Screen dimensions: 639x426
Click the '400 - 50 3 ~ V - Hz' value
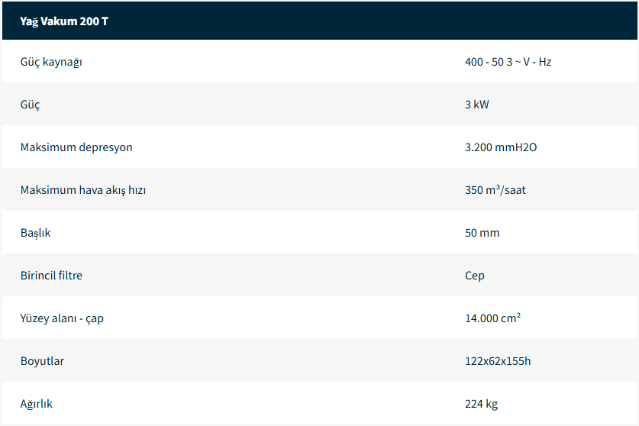click(x=508, y=62)
